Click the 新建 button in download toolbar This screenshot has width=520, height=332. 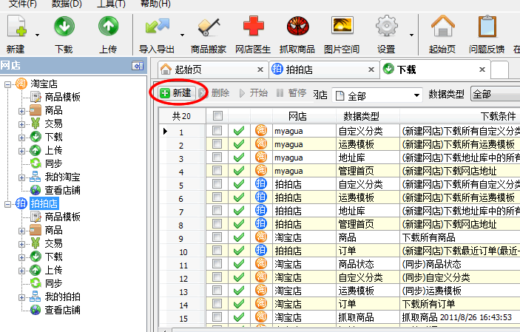point(177,93)
